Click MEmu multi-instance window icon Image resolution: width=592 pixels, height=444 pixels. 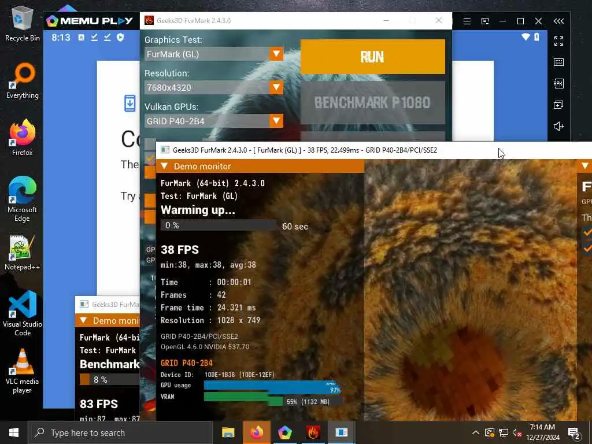(559, 105)
